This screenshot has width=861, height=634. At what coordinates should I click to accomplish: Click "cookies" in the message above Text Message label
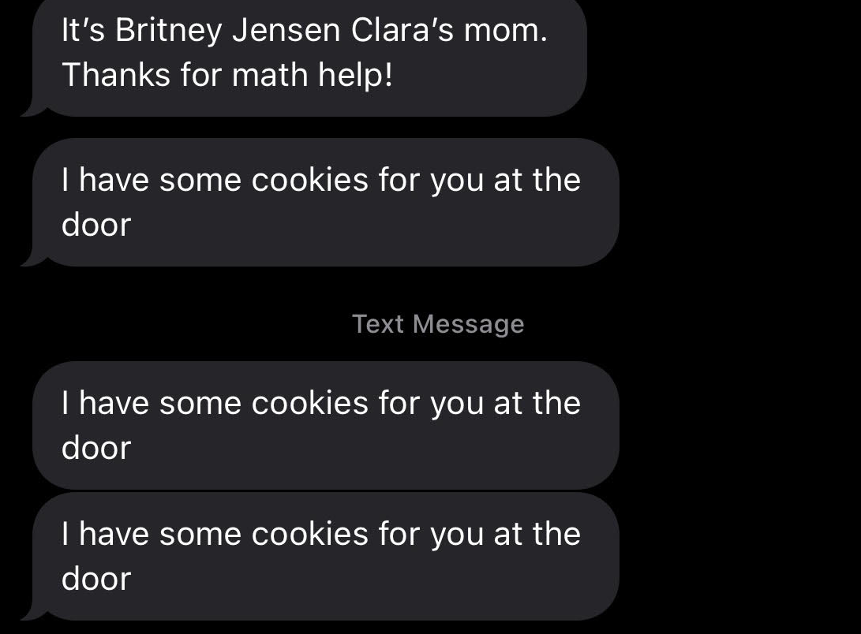pyautogui.click(x=309, y=181)
